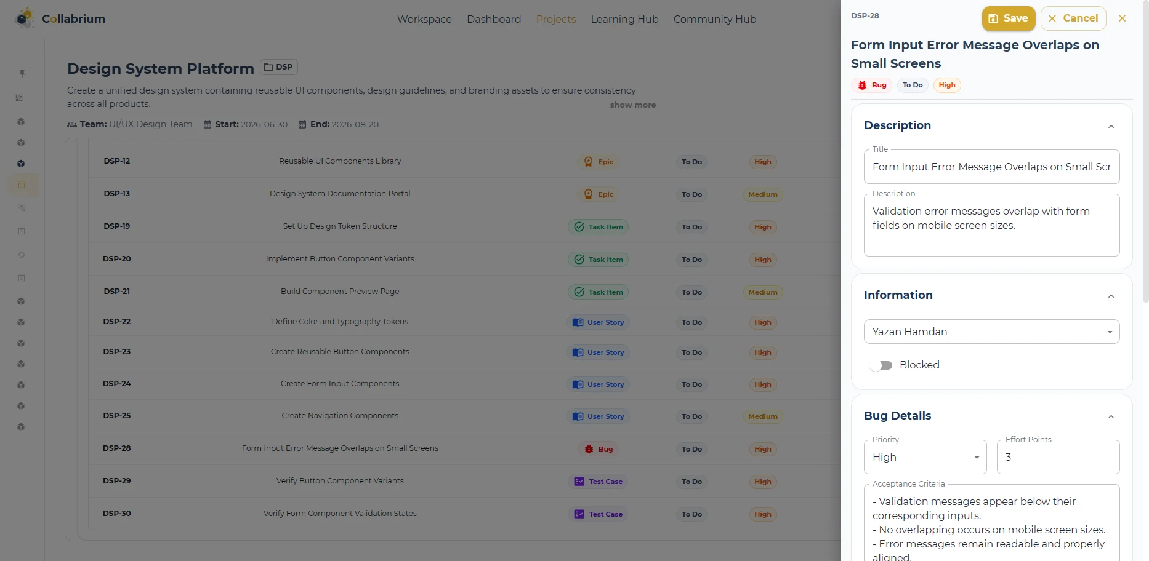The image size is (1149, 561).
Task: Click the Collabrium logo icon
Action: [24, 18]
